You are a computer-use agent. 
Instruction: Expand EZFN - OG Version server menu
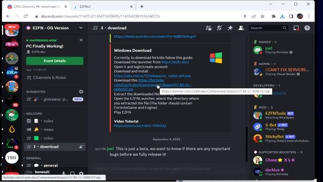[x=81, y=28]
